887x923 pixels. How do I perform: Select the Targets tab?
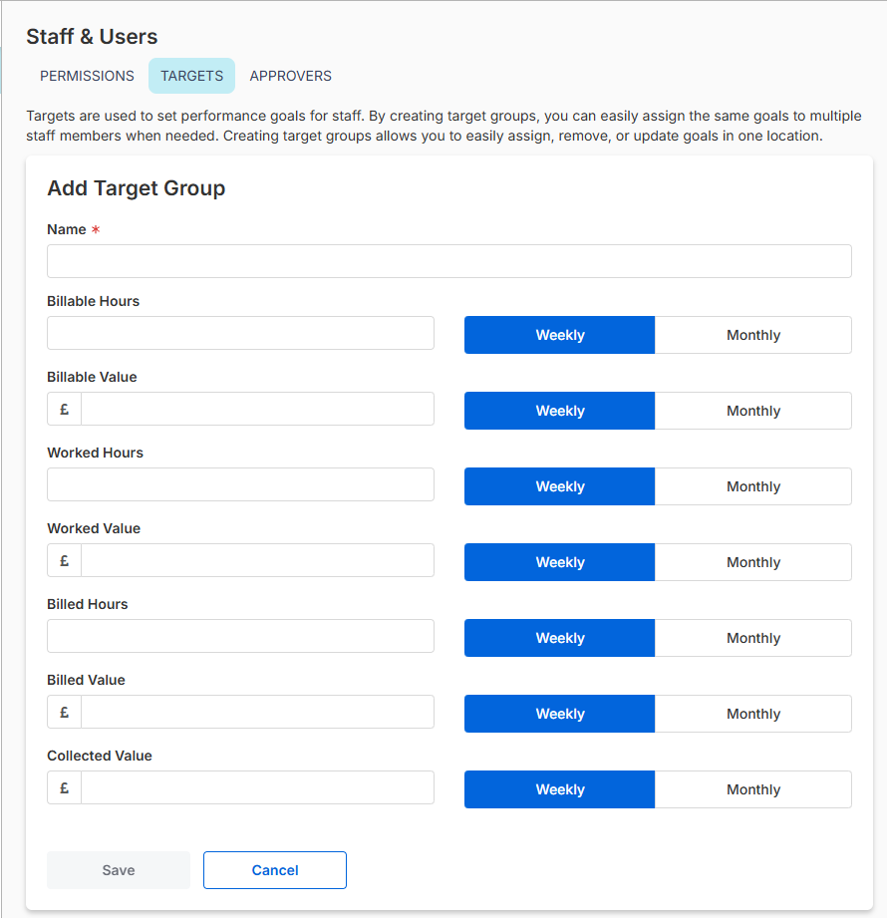(x=192, y=76)
